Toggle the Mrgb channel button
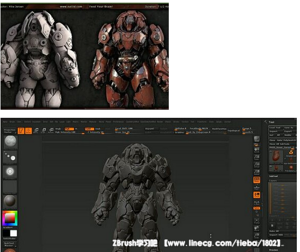 pyautogui.click(x=58, y=129)
